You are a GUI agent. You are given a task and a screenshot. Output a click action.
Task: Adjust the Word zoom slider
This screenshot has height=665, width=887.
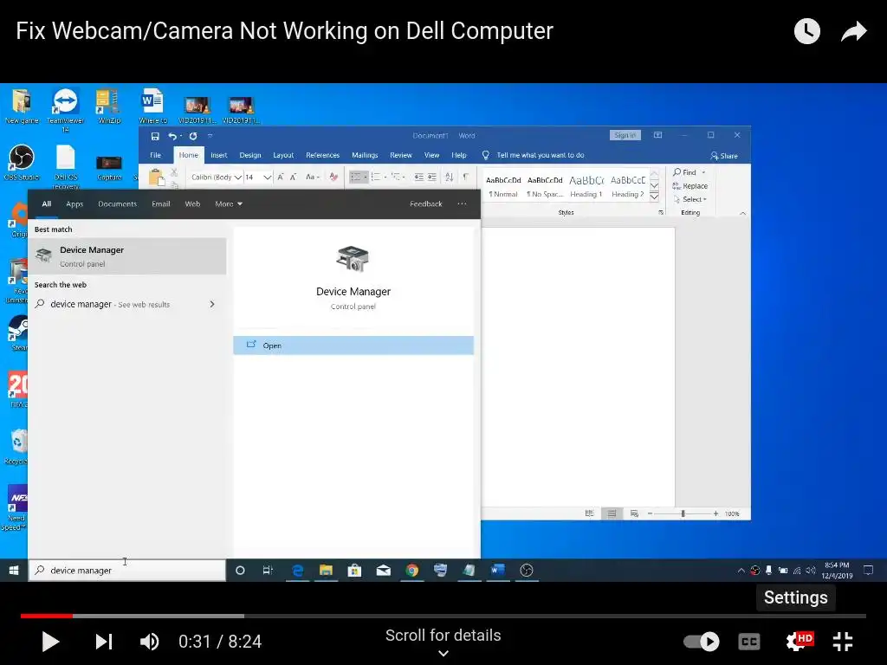[x=683, y=513]
